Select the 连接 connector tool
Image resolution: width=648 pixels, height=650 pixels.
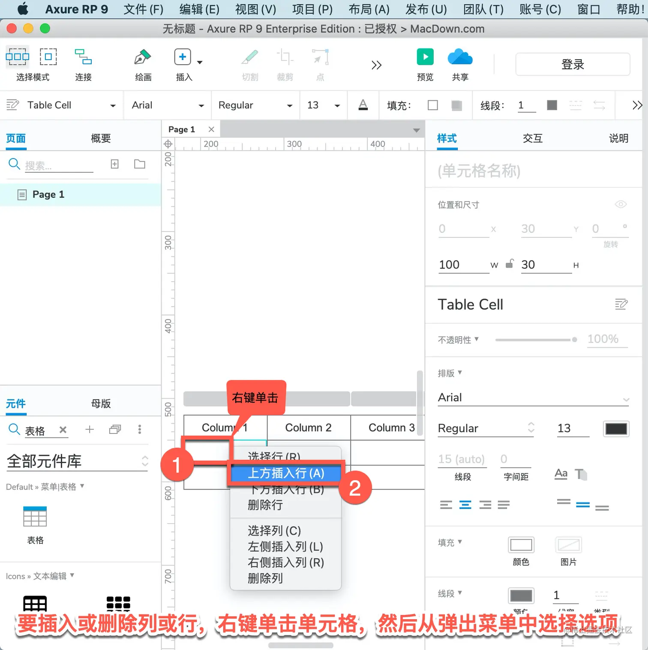(x=83, y=57)
